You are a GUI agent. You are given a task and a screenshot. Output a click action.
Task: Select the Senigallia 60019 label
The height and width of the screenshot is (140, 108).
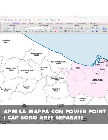pos(6,41)
